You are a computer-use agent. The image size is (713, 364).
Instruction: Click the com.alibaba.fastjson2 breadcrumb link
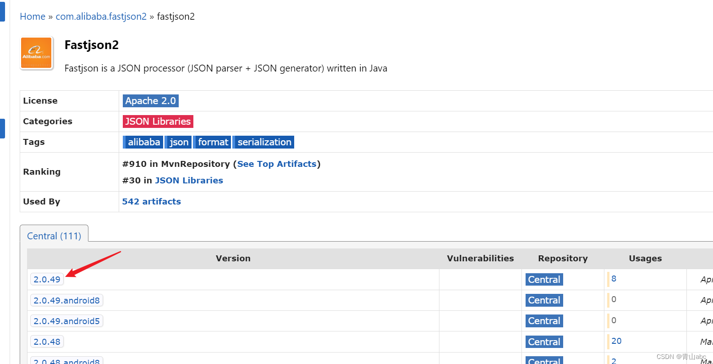coord(101,16)
